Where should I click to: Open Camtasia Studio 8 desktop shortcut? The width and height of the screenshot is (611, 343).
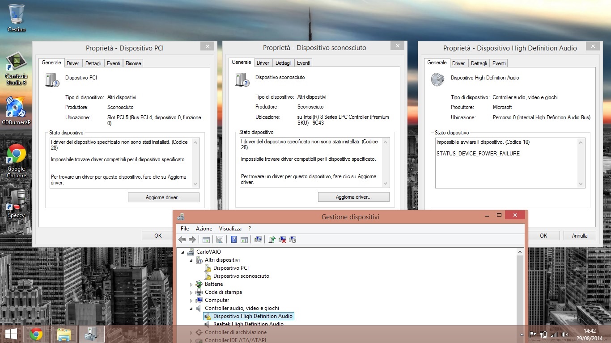(x=16, y=69)
